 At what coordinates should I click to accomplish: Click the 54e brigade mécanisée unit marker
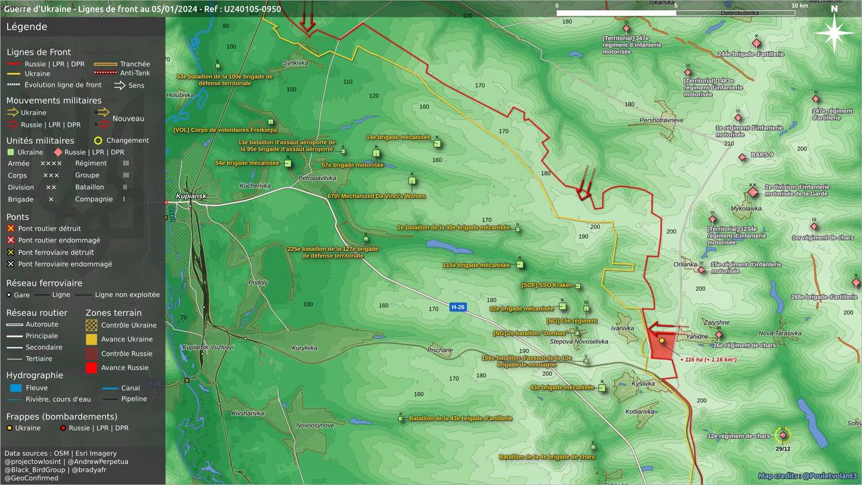pyautogui.click(x=288, y=163)
